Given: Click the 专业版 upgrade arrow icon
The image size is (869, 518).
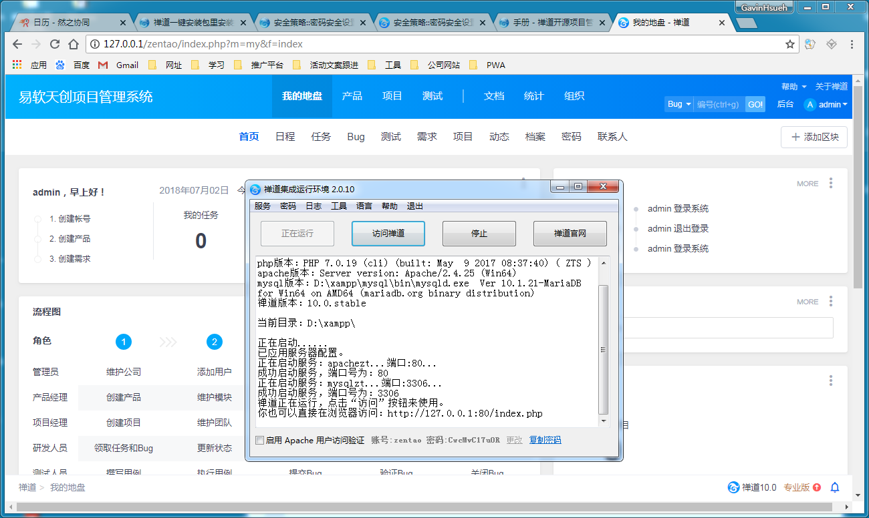Looking at the screenshot, I should click(x=817, y=487).
